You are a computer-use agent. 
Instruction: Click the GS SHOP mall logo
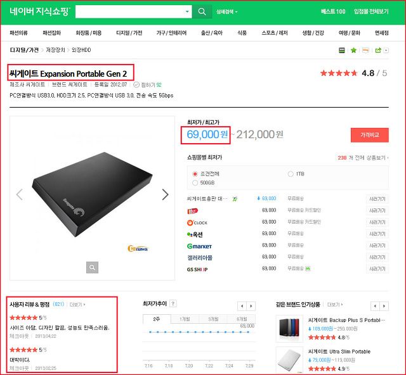197,269
